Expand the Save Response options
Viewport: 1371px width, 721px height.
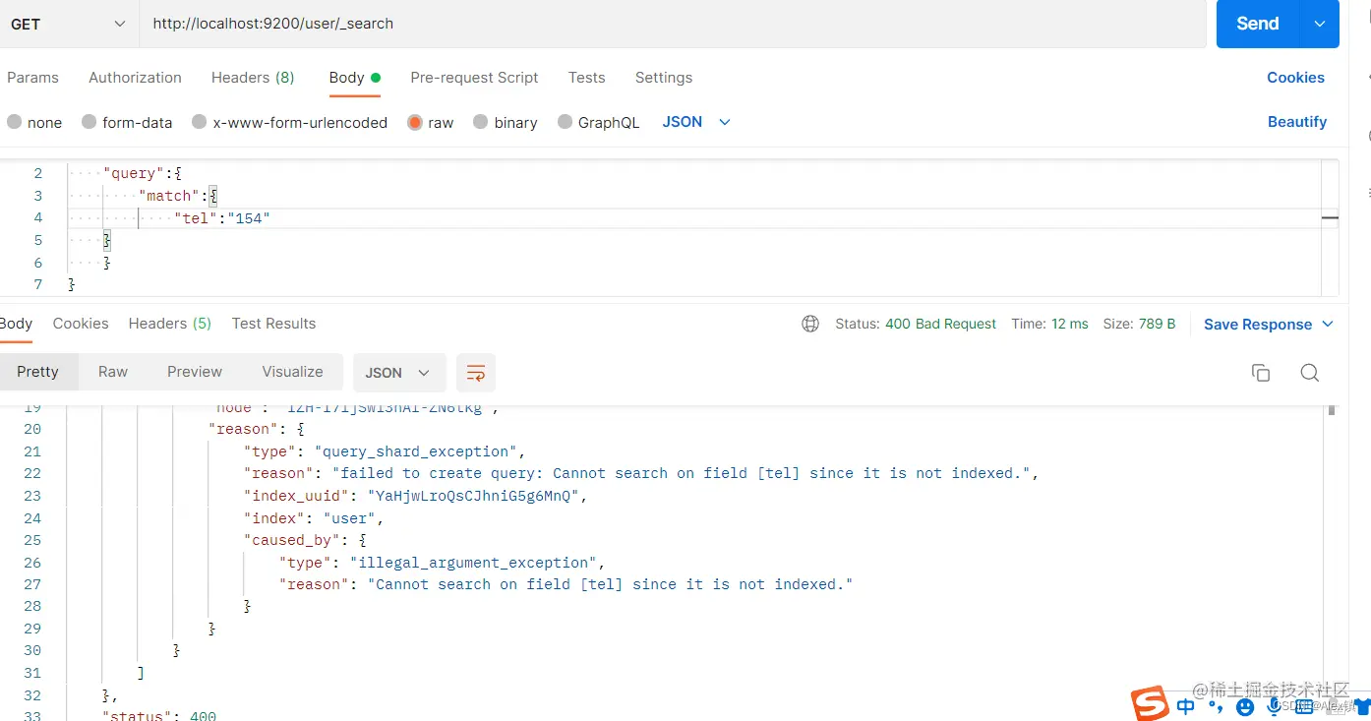click(1328, 325)
